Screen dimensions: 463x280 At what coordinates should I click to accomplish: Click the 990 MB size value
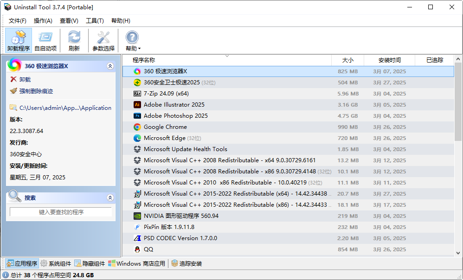point(348,127)
